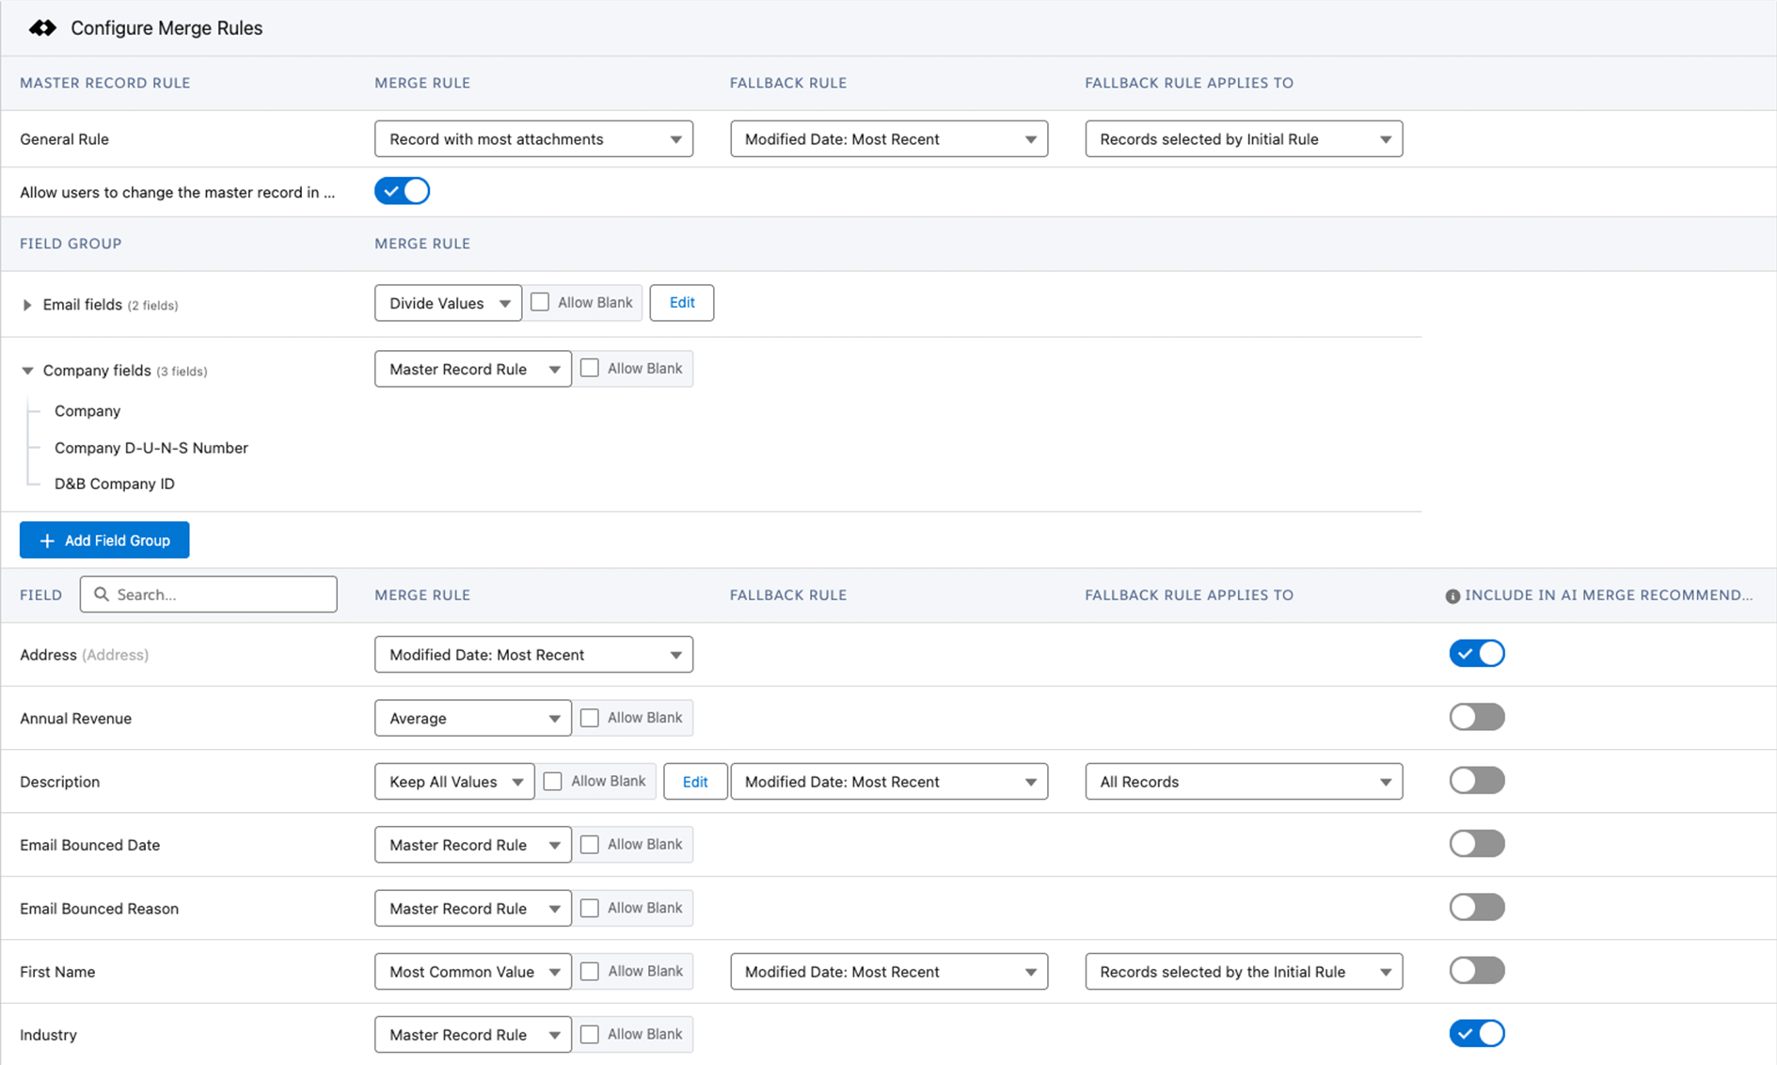Enable AI merge recommendation for First Name

pos(1477,971)
